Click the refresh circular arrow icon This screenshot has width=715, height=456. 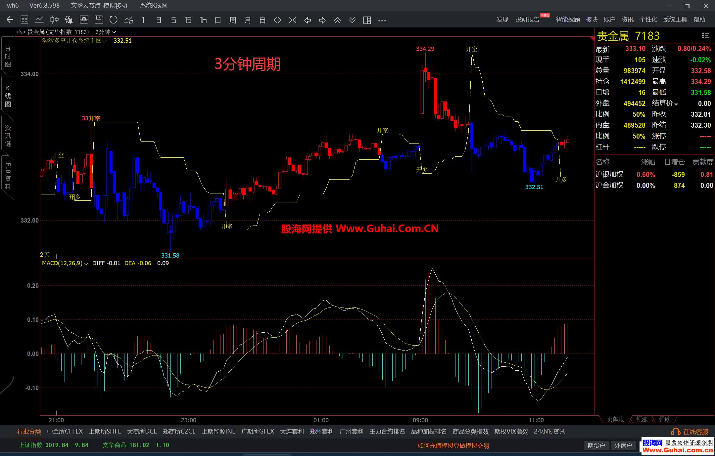point(114,20)
